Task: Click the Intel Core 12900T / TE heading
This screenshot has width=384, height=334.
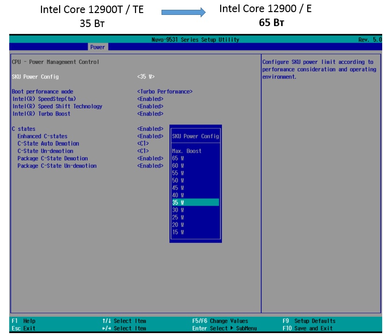Action: pyautogui.click(x=92, y=10)
